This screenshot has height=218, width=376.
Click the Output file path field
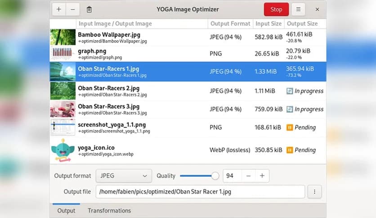200,191
